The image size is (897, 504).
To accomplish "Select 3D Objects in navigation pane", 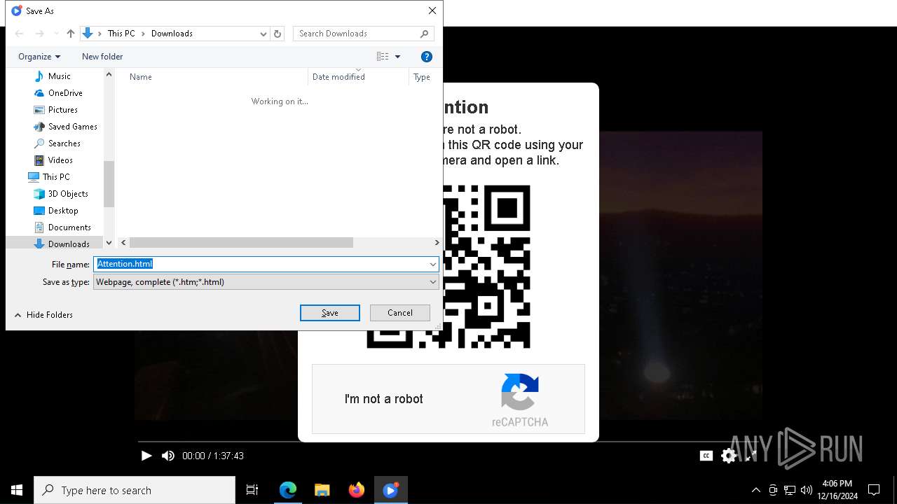I will point(61,194).
